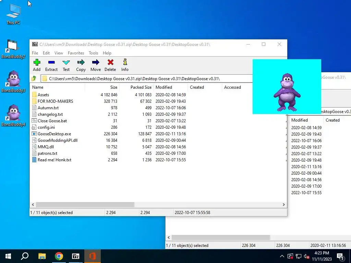This screenshot has height=263, width=351.
Task: Click the Read me! Honk.txt file icon
Action: (34, 160)
